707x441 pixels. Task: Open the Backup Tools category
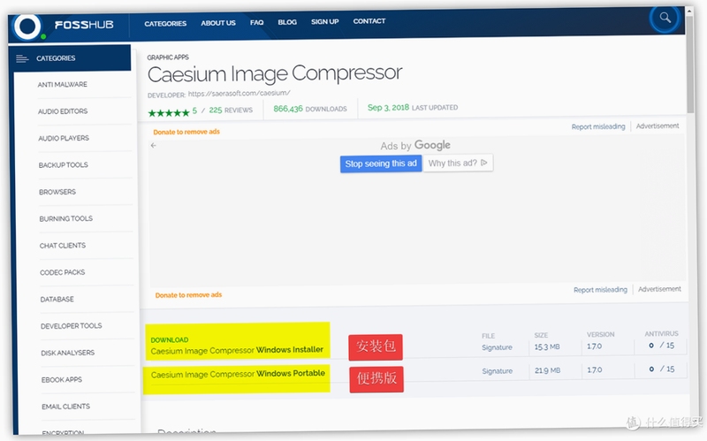point(63,165)
